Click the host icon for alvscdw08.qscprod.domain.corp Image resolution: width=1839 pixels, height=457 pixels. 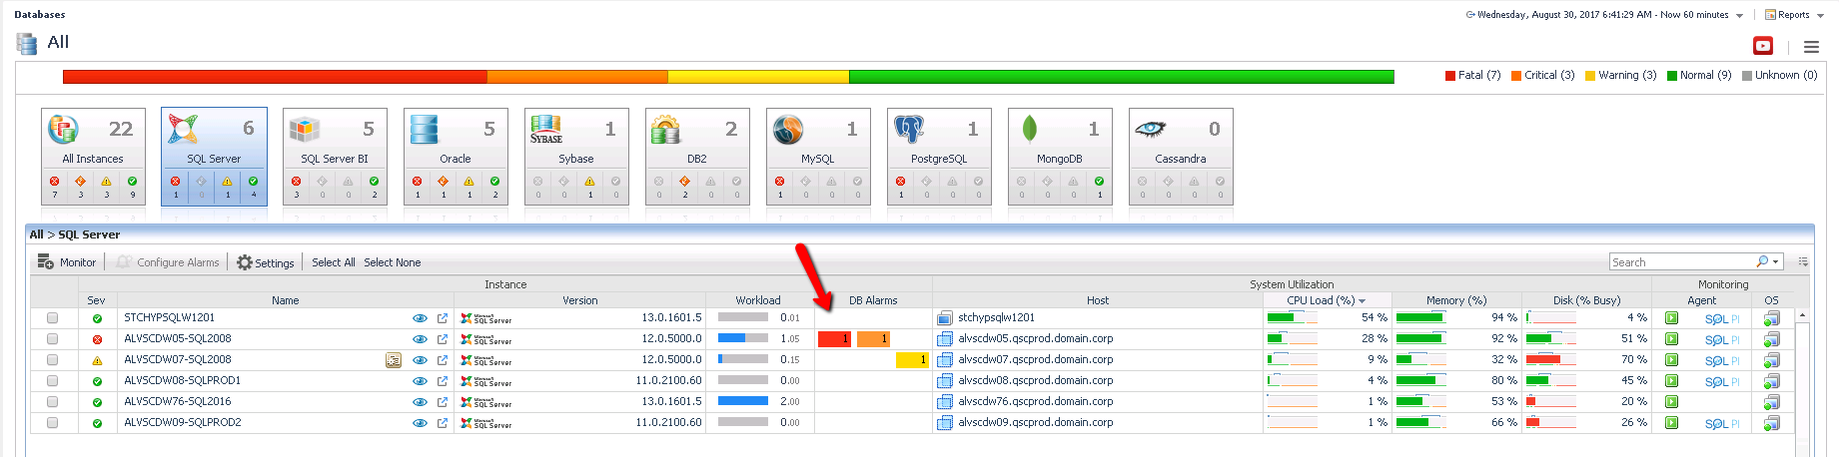[x=945, y=381]
